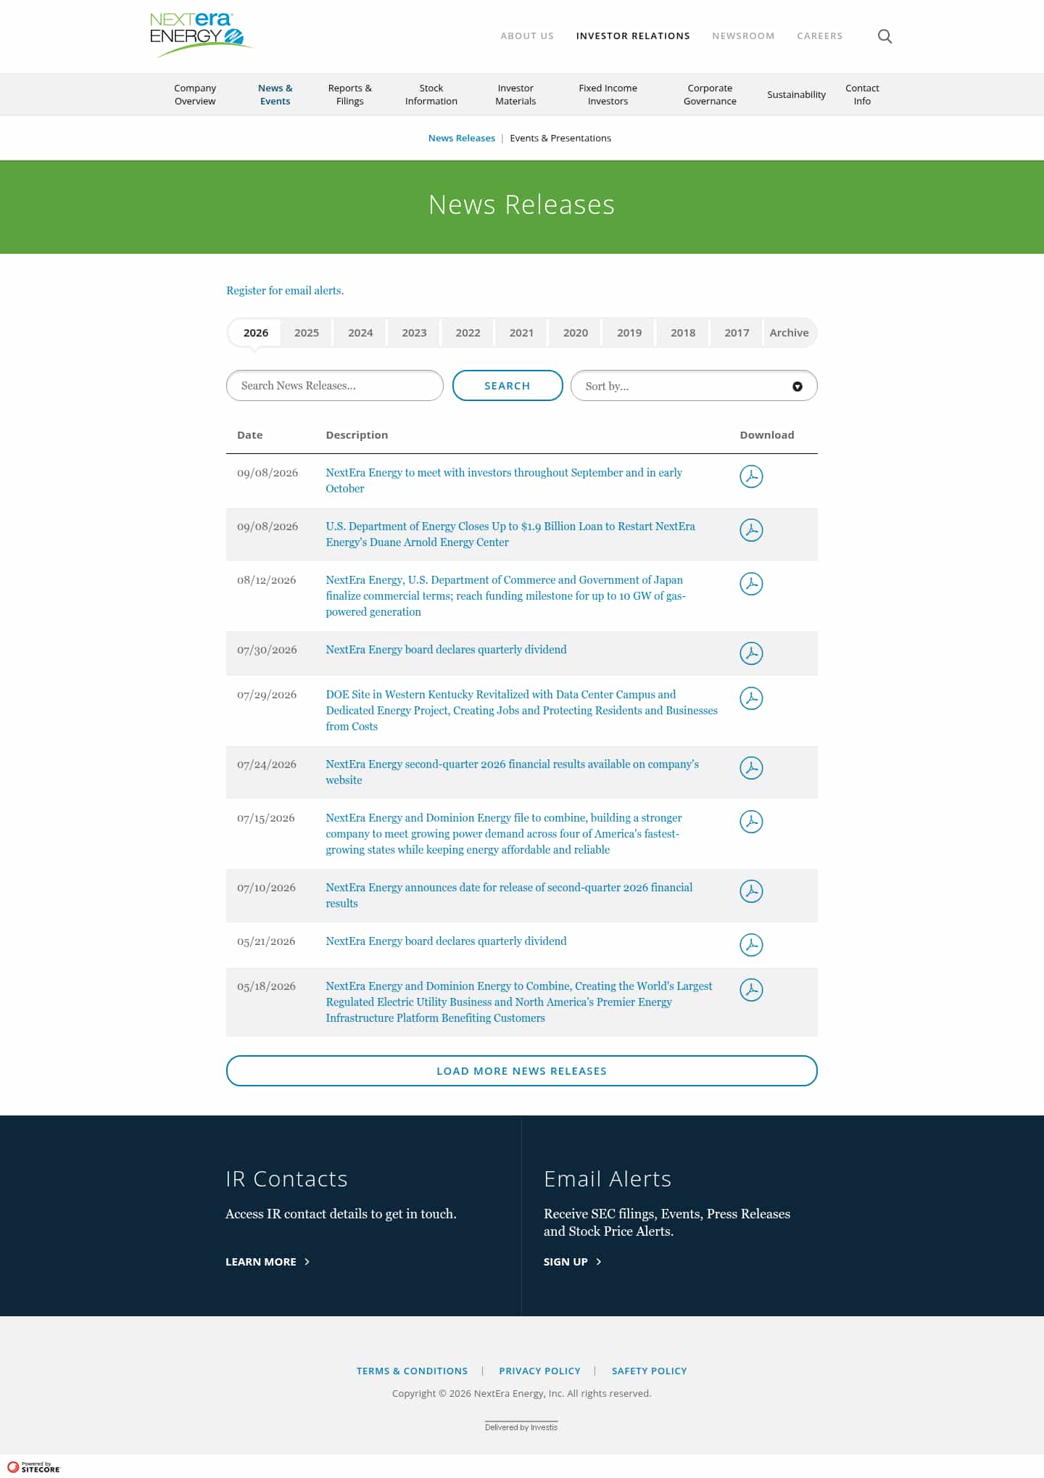1044x1478 pixels.
Task: Switch to the 2017 year tab
Action: click(737, 333)
